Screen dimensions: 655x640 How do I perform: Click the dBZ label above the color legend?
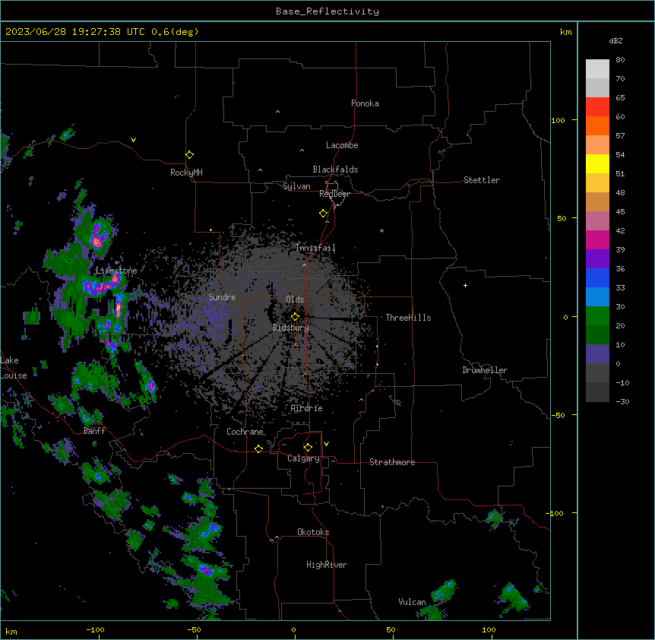pyautogui.click(x=615, y=41)
